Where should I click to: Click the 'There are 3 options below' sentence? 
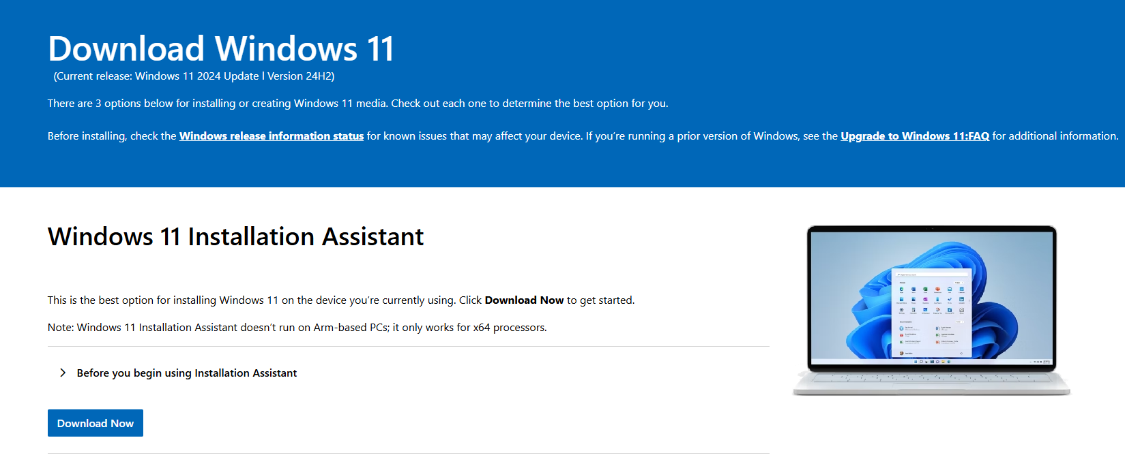(x=358, y=104)
